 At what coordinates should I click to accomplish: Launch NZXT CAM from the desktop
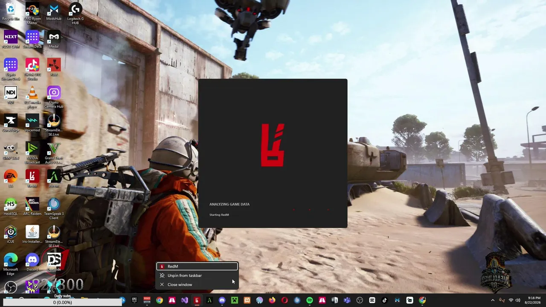pyautogui.click(x=11, y=40)
